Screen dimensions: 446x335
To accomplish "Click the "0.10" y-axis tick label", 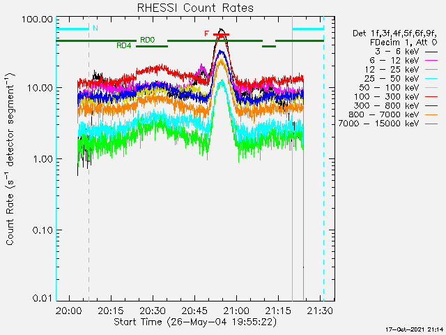I will point(43,230).
